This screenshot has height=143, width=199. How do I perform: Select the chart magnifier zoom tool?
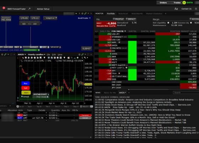tap(85, 58)
